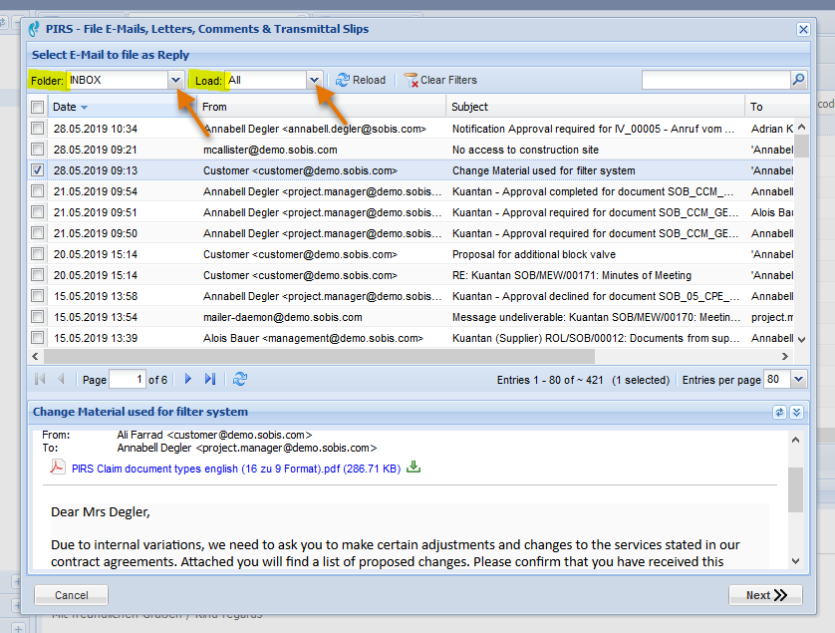Sort by the From column header
This screenshot has height=633, width=835.
tap(214, 107)
